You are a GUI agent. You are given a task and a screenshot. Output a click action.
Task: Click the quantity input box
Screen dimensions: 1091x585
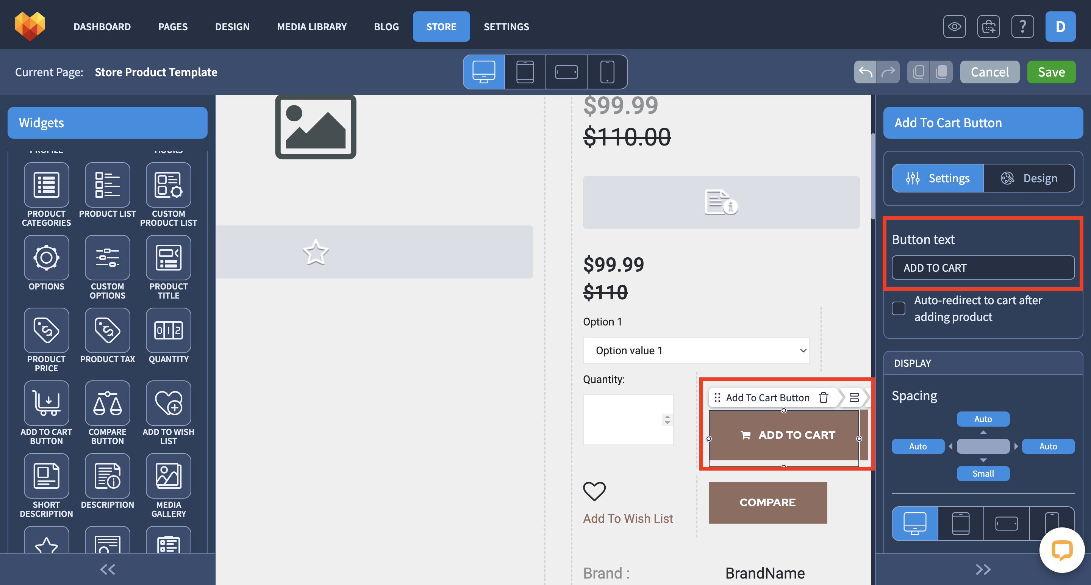pyautogui.click(x=628, y=420)
